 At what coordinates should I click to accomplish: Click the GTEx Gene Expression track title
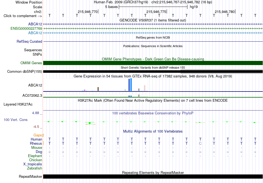153,76
